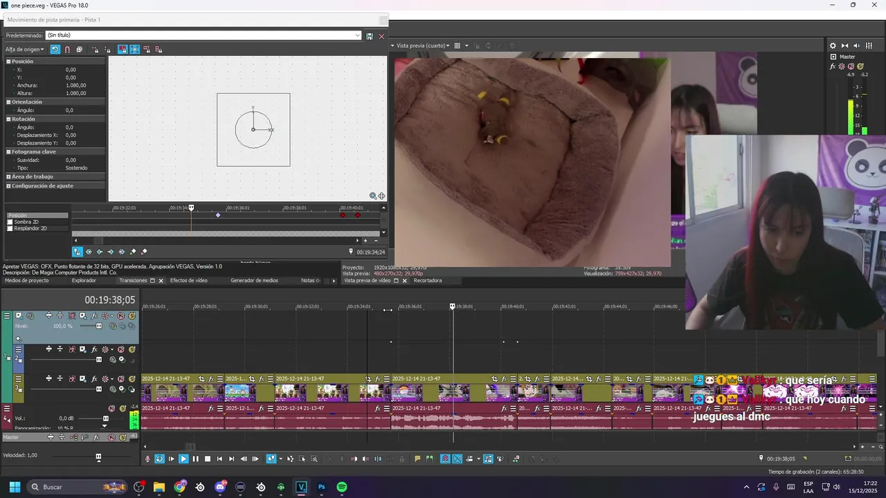Toggle Enable Snapping magnet in timeline toolbar
The image size is (886, 498).
point(445,459)
